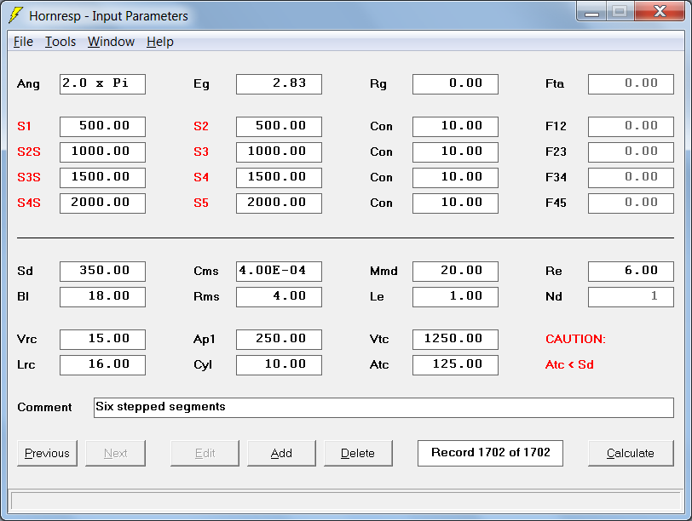Select the Mmd field with 20.00
The height and width of the screenshot is (521, 692).
[x=455, y=271]
